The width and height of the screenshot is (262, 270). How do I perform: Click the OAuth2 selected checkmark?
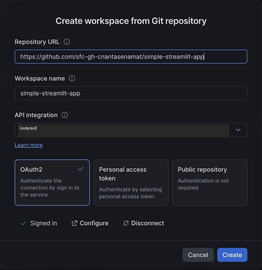[80, 169]
